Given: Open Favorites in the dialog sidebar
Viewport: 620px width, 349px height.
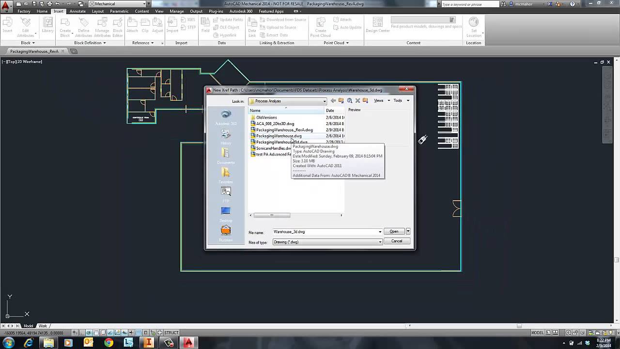Looking at the screenshot, I should coord(226,175).
